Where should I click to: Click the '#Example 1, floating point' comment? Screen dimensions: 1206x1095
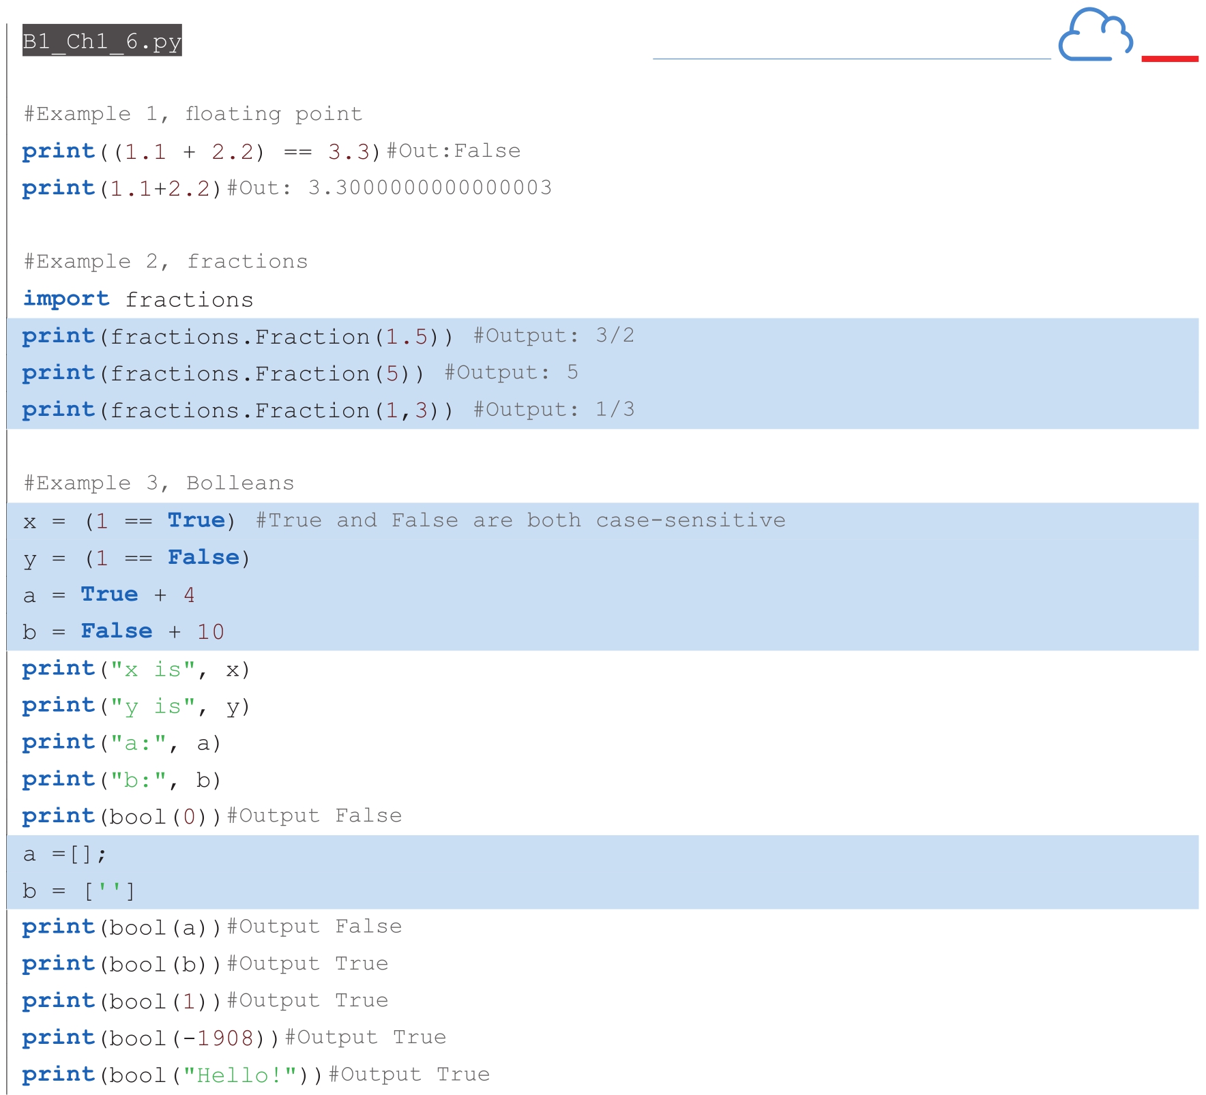click(x=192, y=114)
